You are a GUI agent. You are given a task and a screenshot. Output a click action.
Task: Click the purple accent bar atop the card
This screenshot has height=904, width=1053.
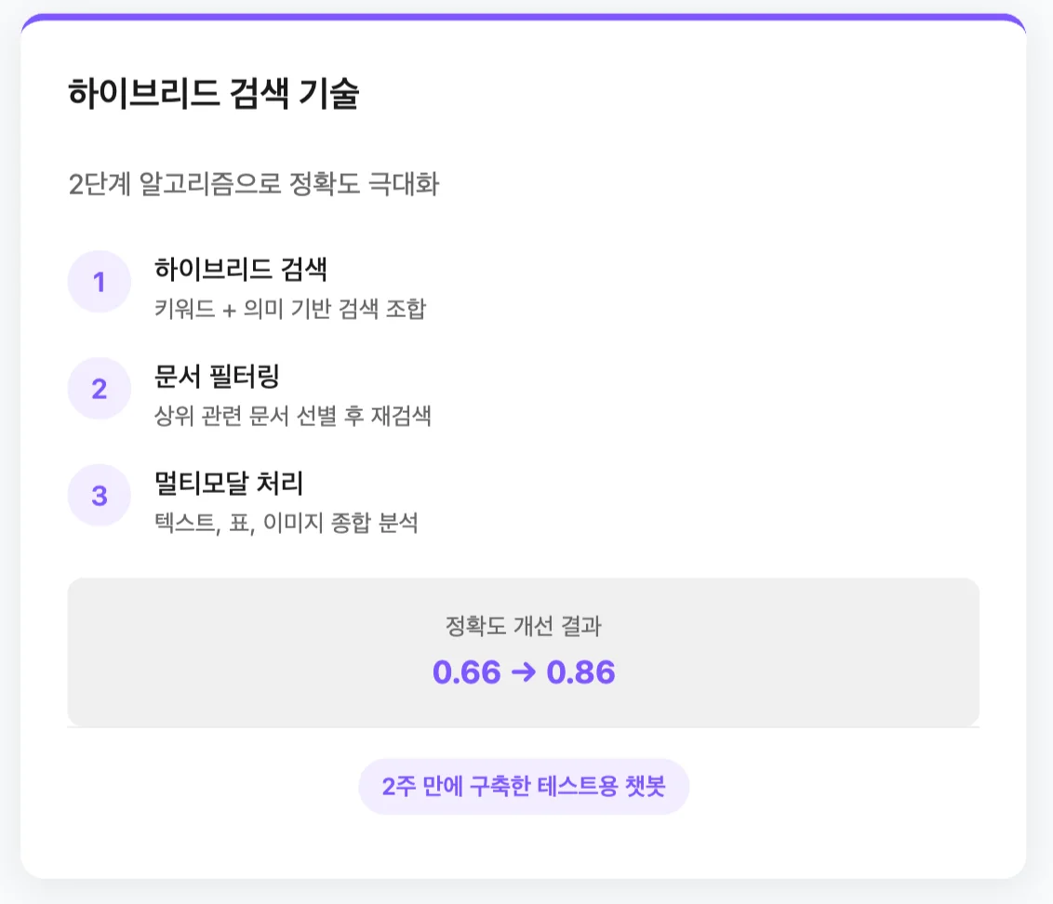(524, 17)
